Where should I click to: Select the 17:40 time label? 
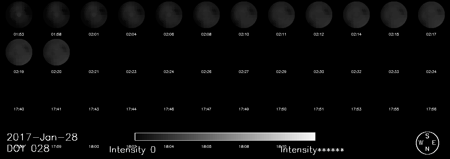tap(19, 109)
